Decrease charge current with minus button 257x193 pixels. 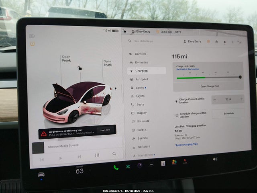click(x=214, y=100)
